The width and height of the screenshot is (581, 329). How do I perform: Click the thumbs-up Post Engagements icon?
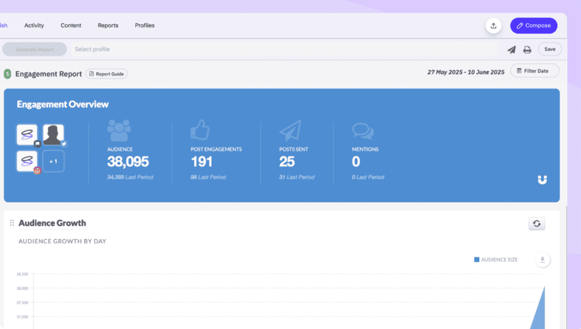(200, 131)
